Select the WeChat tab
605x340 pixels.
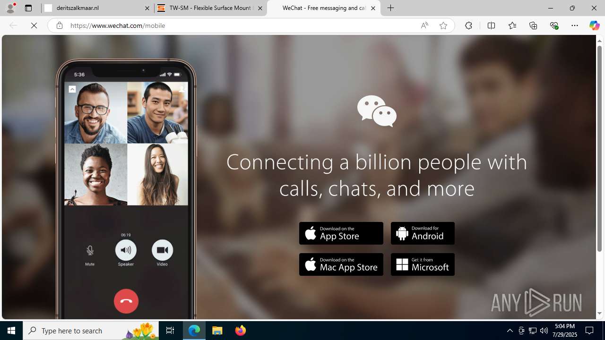324,8
